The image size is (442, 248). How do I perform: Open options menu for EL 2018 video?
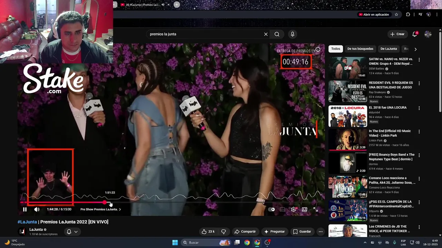click(419, 108)
